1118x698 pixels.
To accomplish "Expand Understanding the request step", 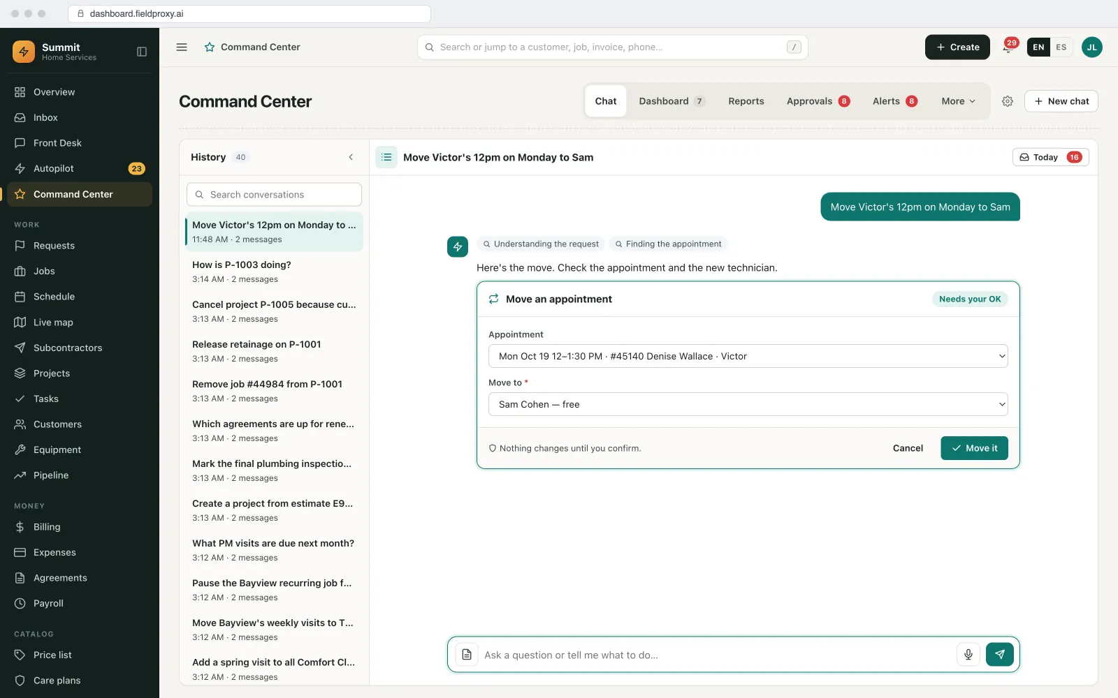I will pos(540,244).
